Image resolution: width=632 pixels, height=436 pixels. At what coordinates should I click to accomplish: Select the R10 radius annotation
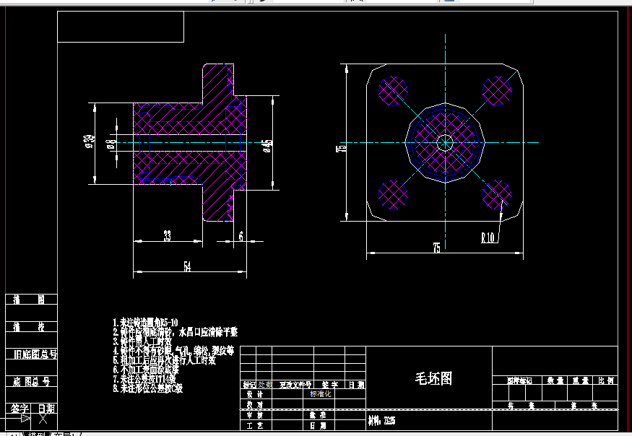(x=488, y=237)
